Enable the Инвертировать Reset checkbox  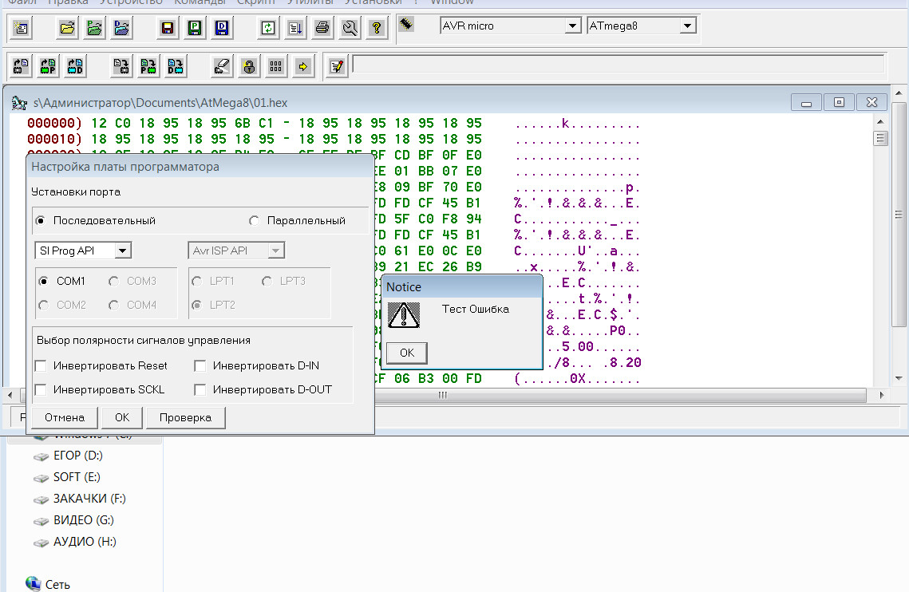(41, 365)
